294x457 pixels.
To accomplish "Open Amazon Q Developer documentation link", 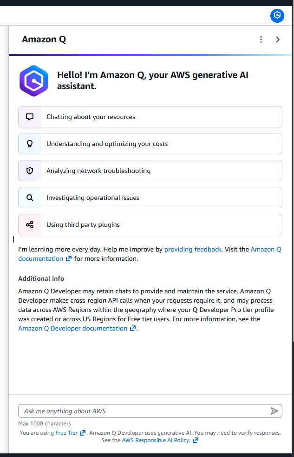I will click(72, 329).
